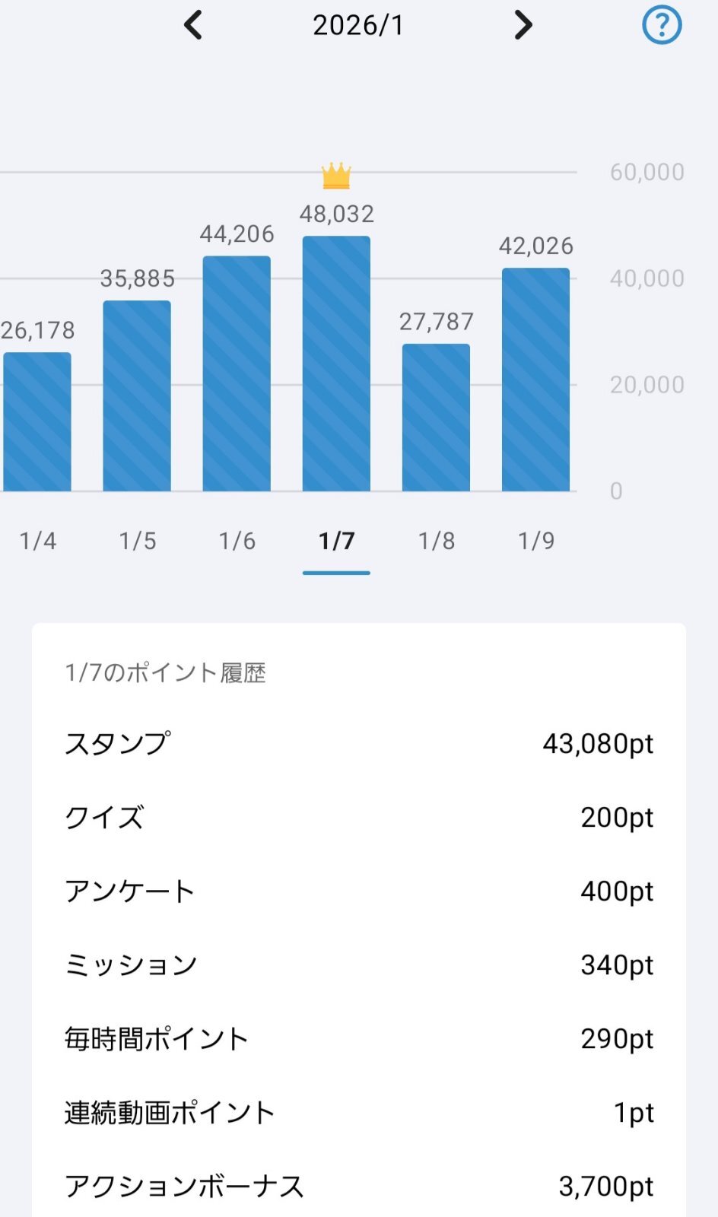718x1217 pixels.
Task: Switch to the 1/6 date tab
Action: pos(237,541)
